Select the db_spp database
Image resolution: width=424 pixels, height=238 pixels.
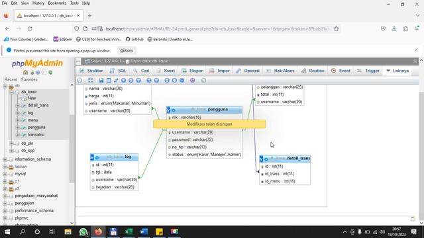click(x=28, y=151)
